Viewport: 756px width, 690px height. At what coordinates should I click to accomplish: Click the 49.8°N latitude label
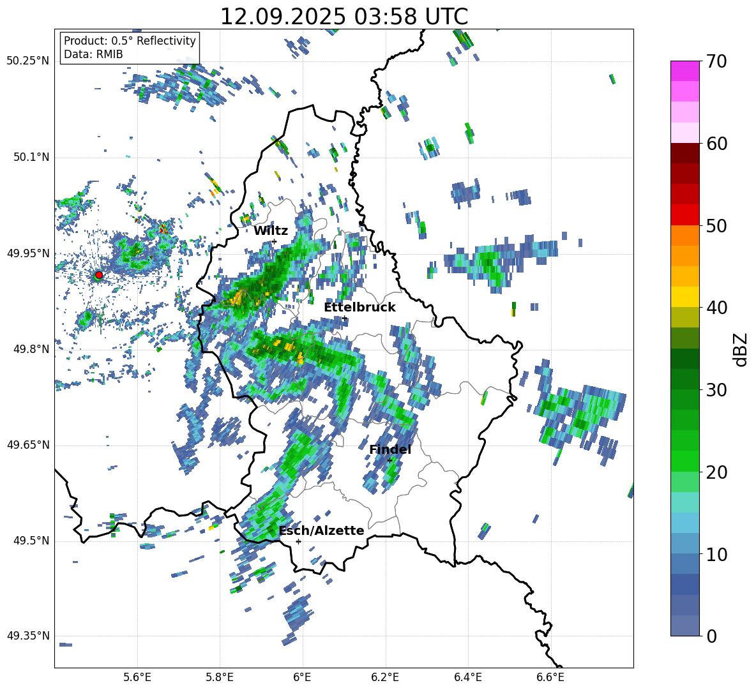click(31, 349)
